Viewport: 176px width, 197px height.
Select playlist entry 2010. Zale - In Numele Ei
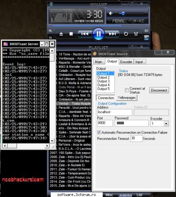[70, 165]
